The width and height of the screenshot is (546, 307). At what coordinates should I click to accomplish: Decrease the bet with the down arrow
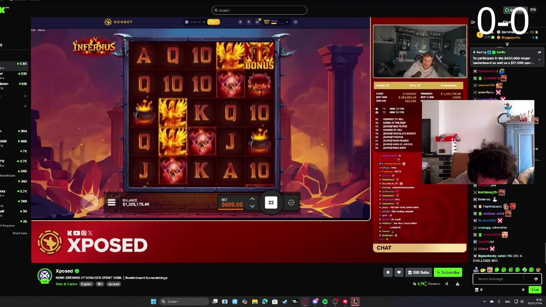[252, 206]
